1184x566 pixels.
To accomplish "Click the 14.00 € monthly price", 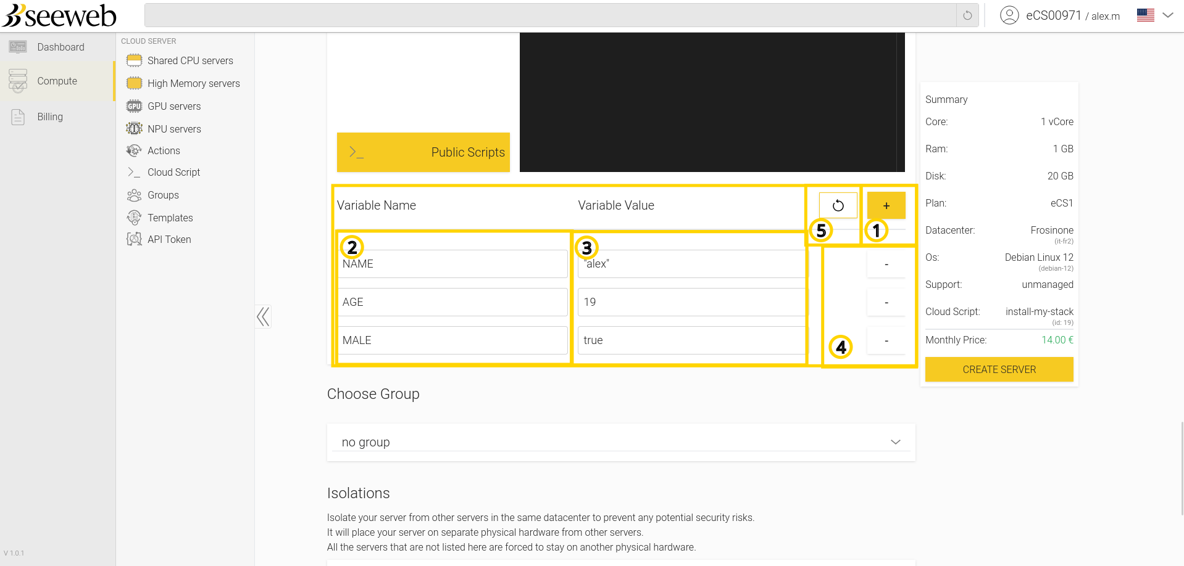I will click(1057, 340).
